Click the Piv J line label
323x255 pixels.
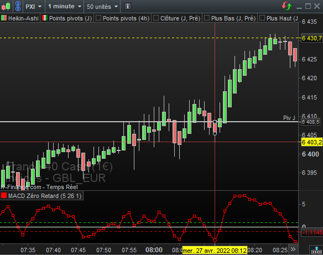click(289, 118)
